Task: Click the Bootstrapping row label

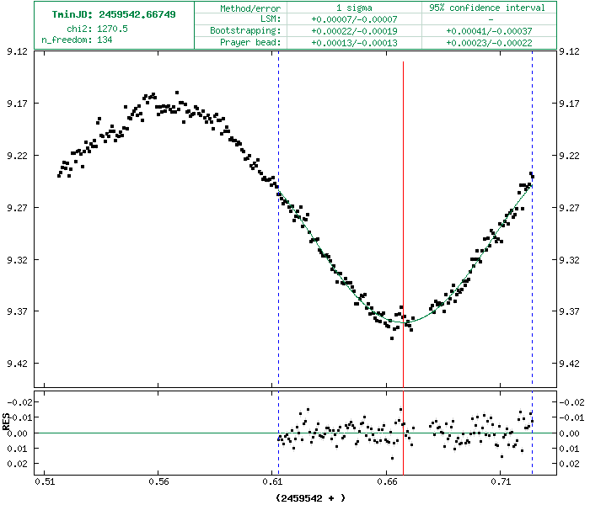Action: [x=244, y=30]
